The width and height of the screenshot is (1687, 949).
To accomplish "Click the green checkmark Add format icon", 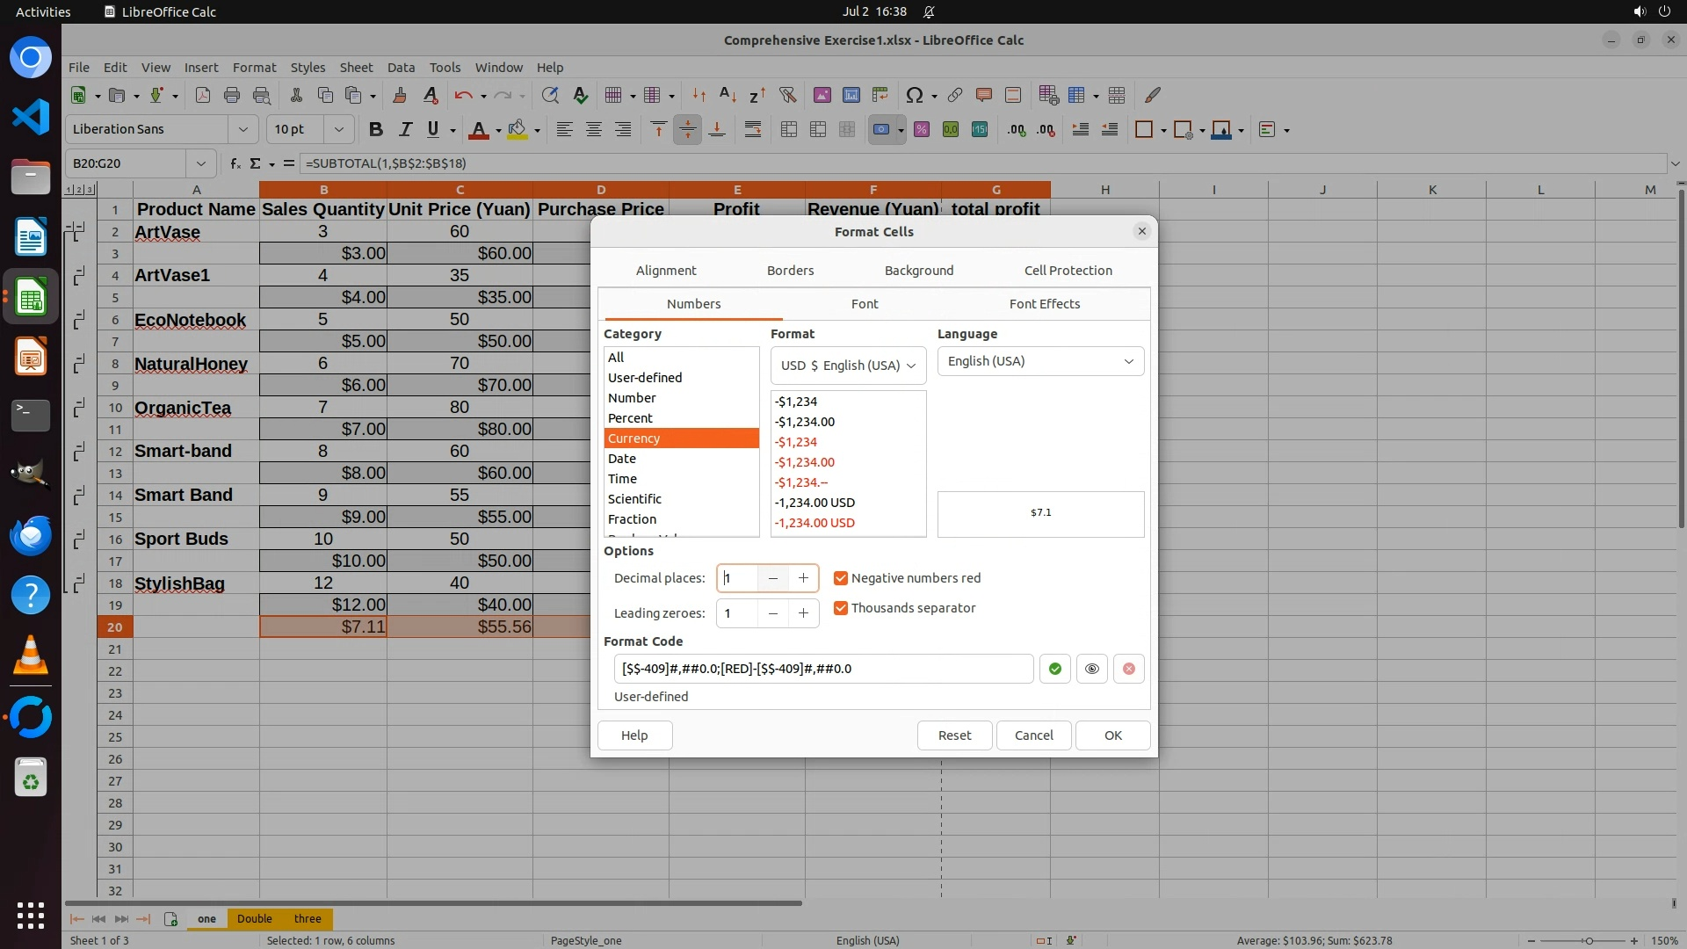I will click(x=1054, y=669).
